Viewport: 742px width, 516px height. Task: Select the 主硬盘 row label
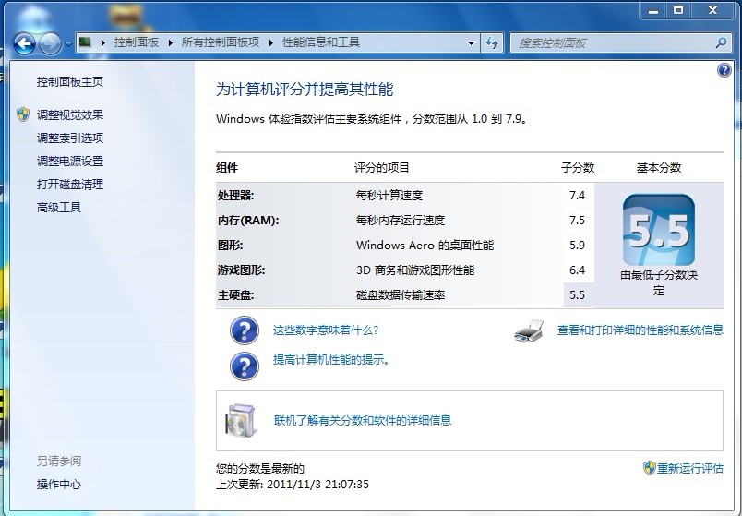pyautogui.click(x=235, y=295)
